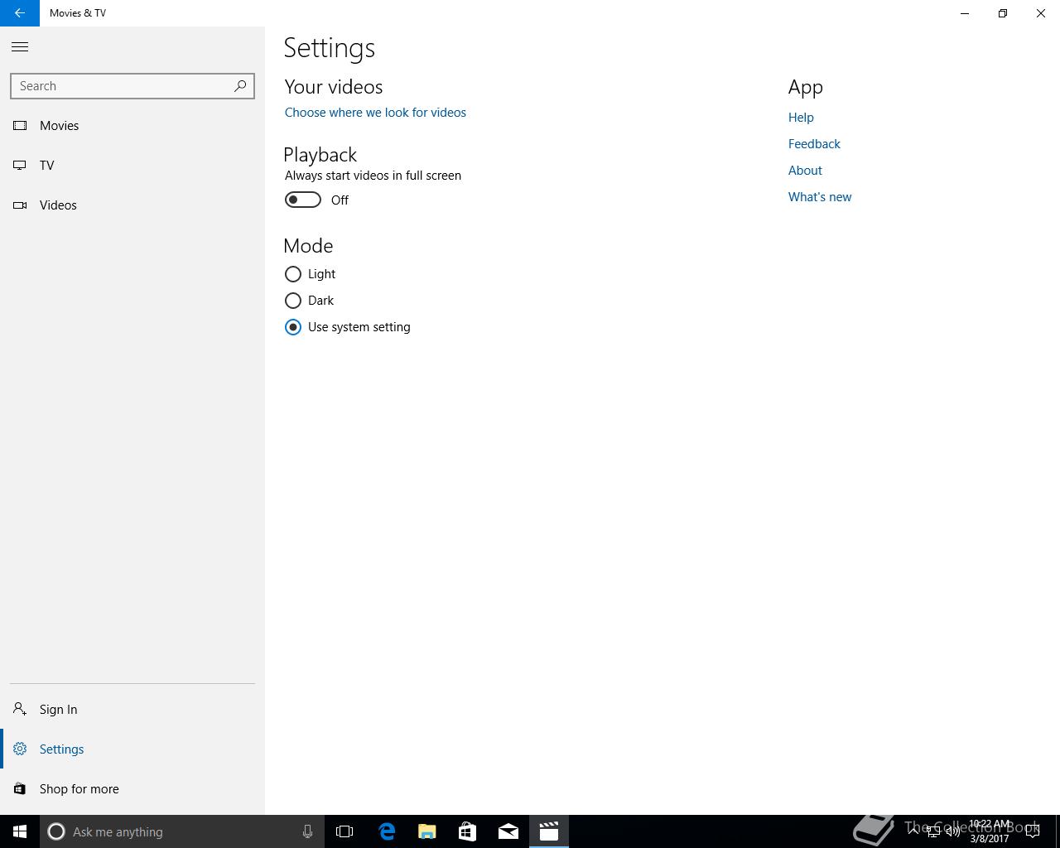Image resolution: width=1060 pixels, height=848 pixels.
Task: Open Shop for more store link
Action: coord(79,789)
